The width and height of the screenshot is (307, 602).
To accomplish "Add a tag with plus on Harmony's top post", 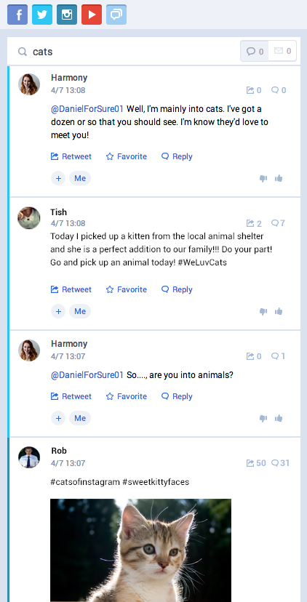I will pos(58,178).
